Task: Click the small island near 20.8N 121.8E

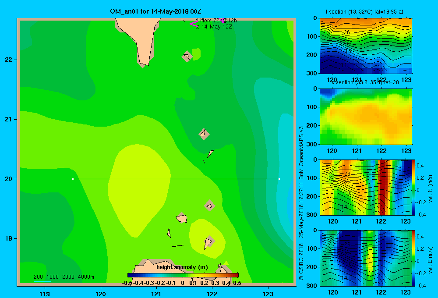Action: click(204, 134)
